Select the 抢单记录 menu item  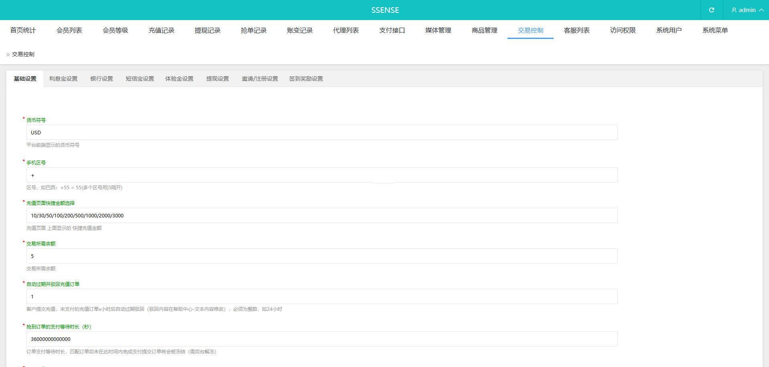254,30
